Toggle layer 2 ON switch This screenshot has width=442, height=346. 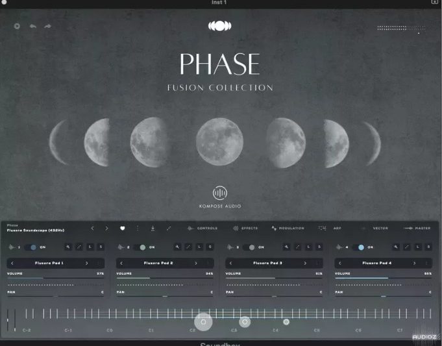tap(140, 247)
